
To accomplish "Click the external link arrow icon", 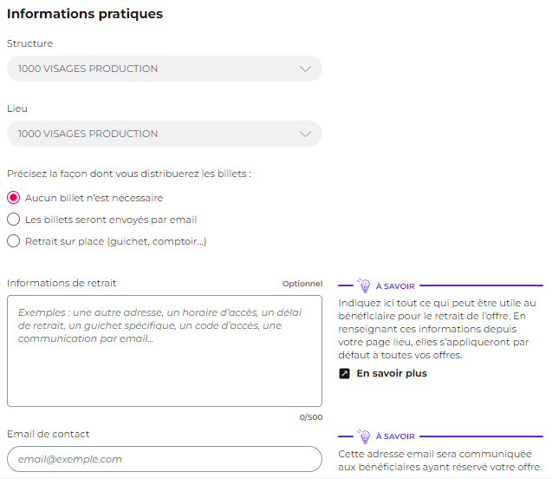I will tap(344, 373).
